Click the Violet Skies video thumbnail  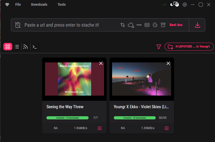[x=142, y=79]
